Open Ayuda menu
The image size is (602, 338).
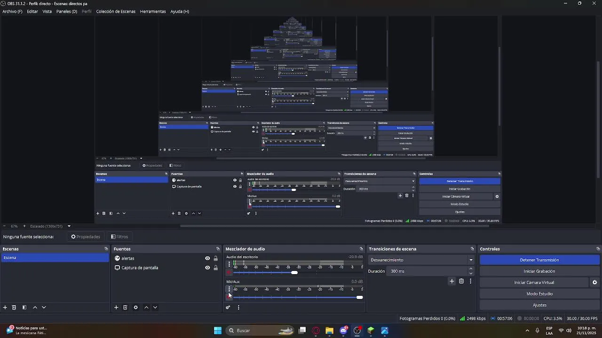[180, 11]
